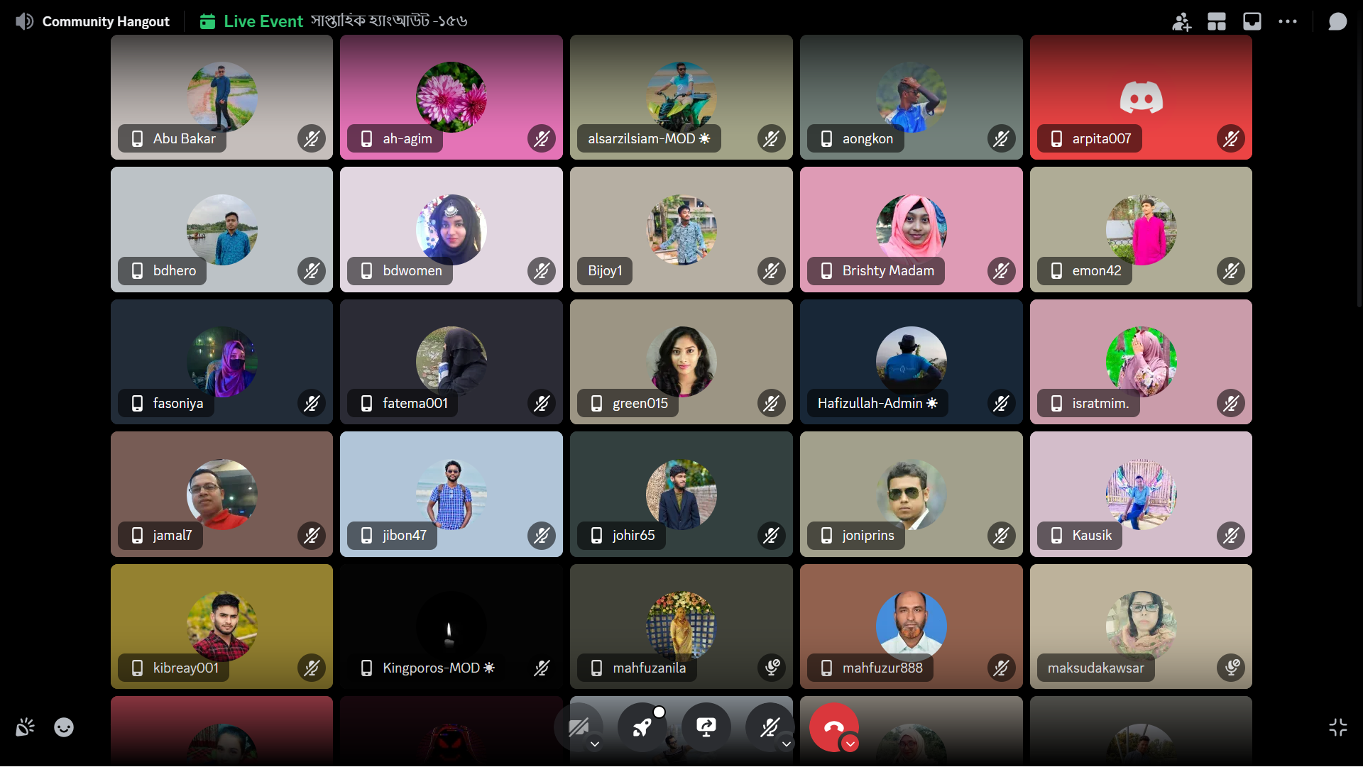The width and height of the screenshot is (1363, 767).
Task: Exit fullscreen using the collapse arrows icon
Action: pyautogui.click(x=1337, y=727)
